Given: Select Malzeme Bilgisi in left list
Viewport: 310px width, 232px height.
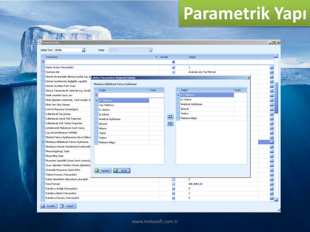Looking at the screenshot, I should click(x=124, y=143).
